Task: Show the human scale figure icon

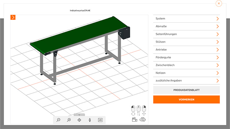Action: pos(90,120)
